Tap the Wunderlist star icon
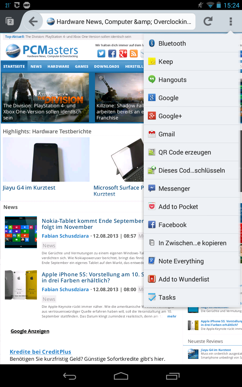Viewport: 242px width, 387px height. (152, 279)
